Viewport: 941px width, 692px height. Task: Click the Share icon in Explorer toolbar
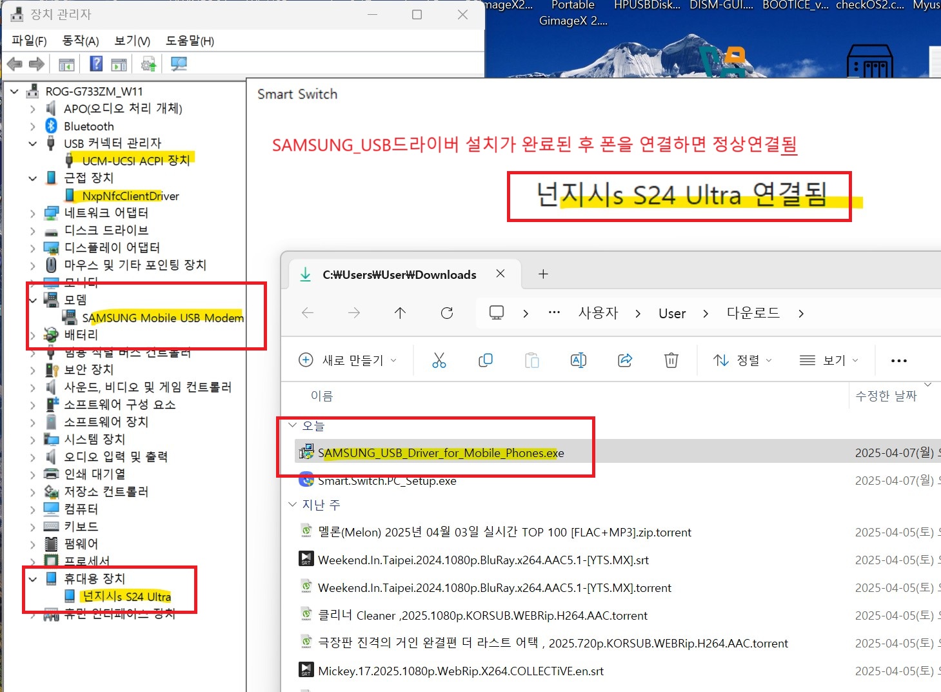point(625,360)
